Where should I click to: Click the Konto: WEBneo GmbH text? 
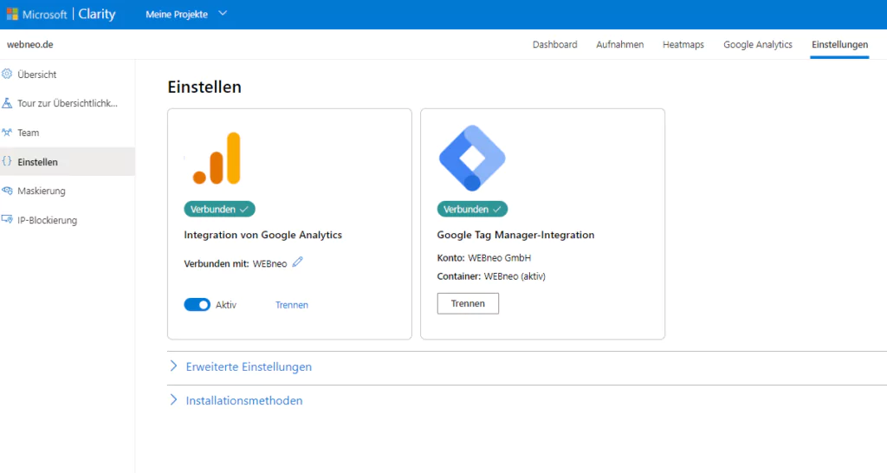point(484,257)
